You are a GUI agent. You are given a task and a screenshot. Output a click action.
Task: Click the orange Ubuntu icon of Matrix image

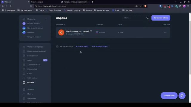point(61,32)
